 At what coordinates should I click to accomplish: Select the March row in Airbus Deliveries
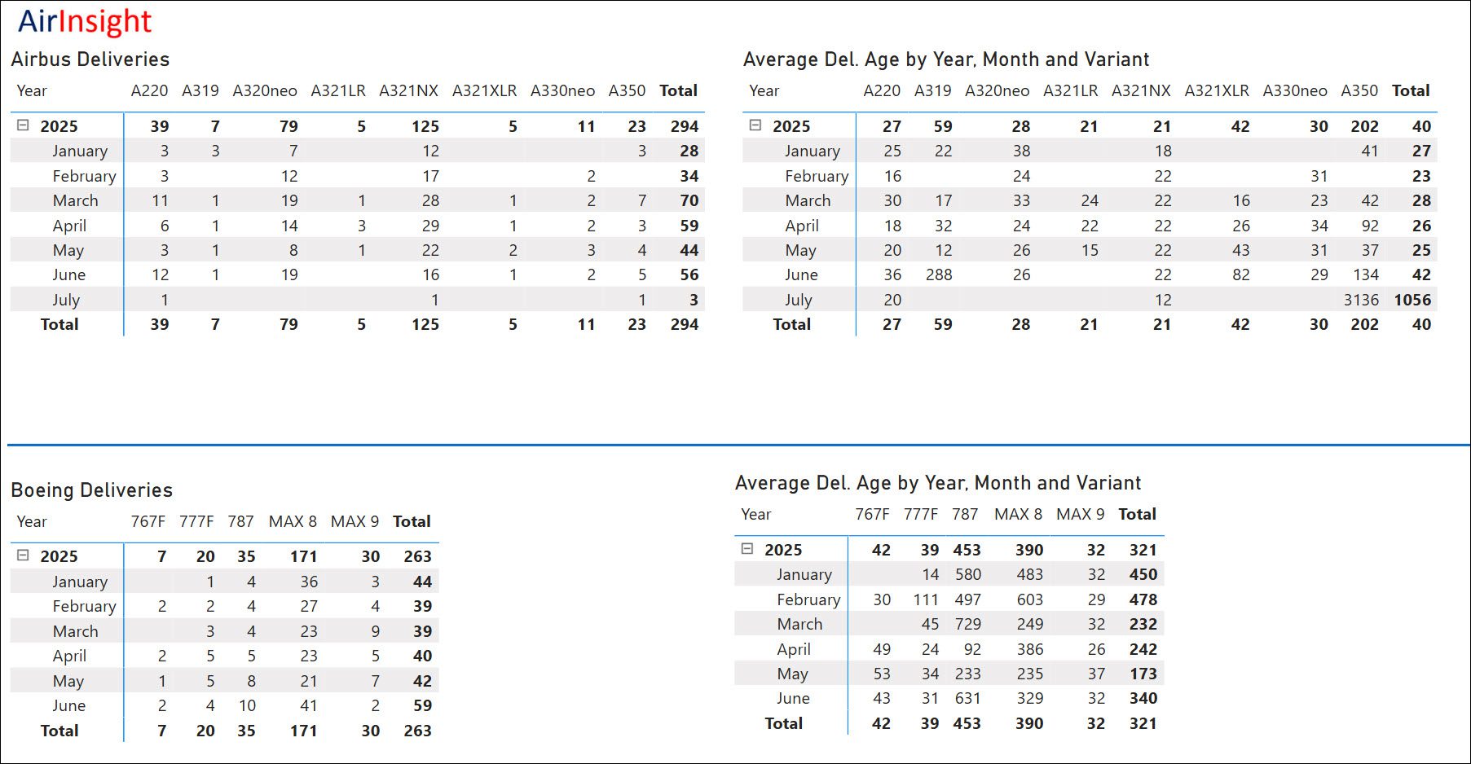tap(75, 200)
